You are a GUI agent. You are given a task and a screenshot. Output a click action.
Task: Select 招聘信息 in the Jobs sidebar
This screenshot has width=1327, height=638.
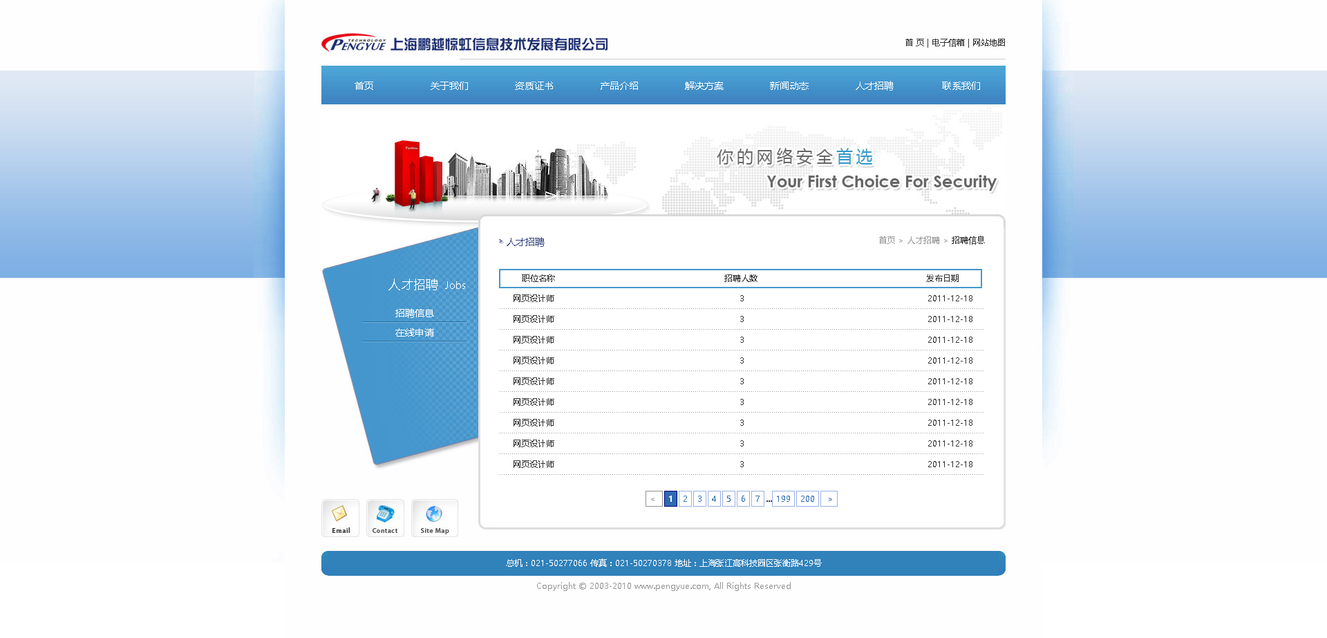[415, 313]
